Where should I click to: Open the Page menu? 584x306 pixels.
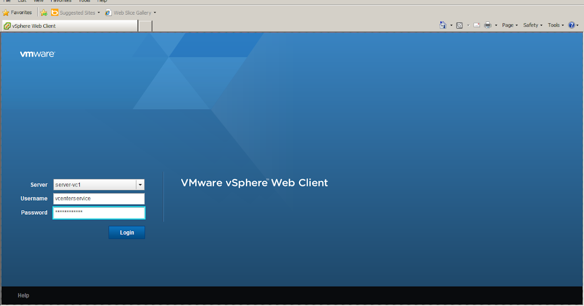(x=510, y=25)
